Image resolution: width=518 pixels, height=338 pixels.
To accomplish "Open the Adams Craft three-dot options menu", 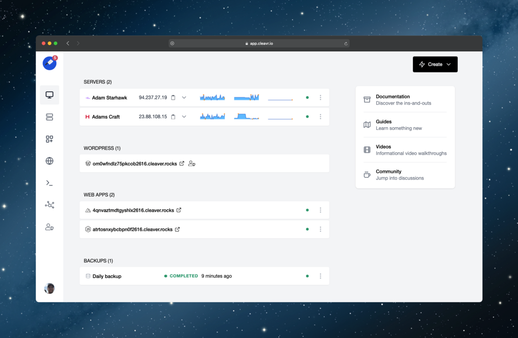I will (x=321, y=117).
